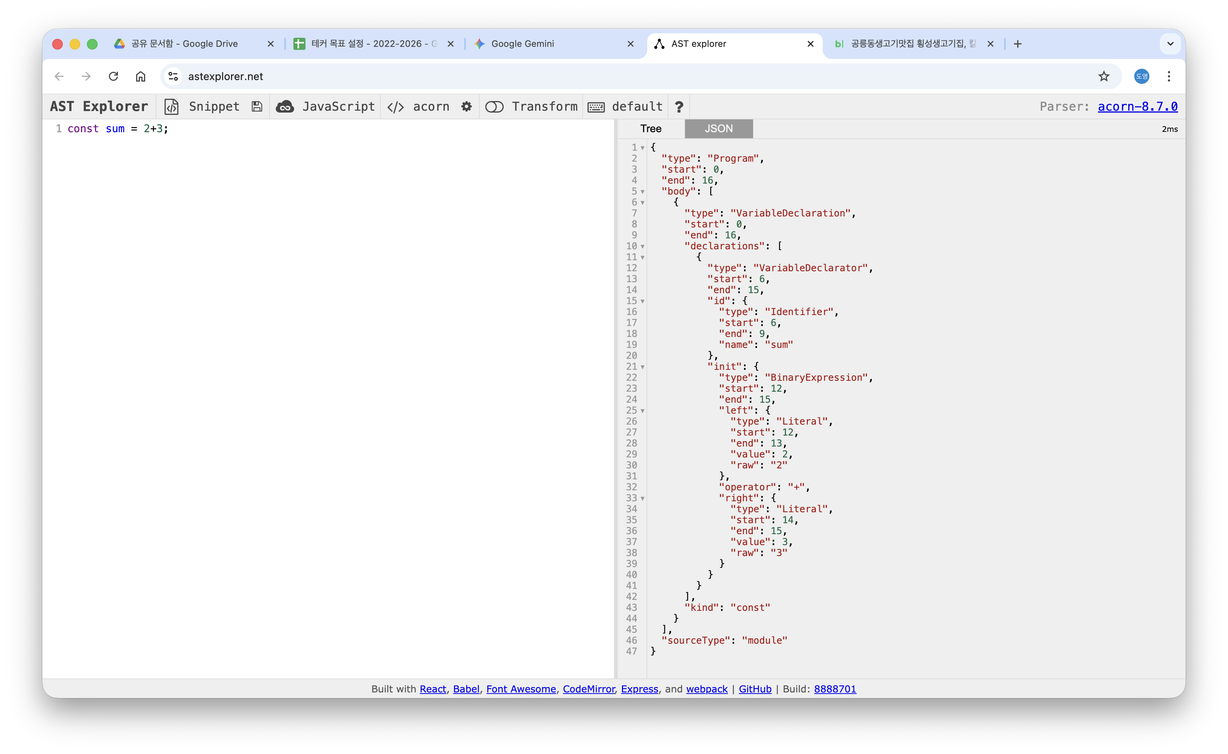Switch to the Tree tab
The width and height of the screenshot is (1228, 754).
pyautogui.click(x=651, y=129)
